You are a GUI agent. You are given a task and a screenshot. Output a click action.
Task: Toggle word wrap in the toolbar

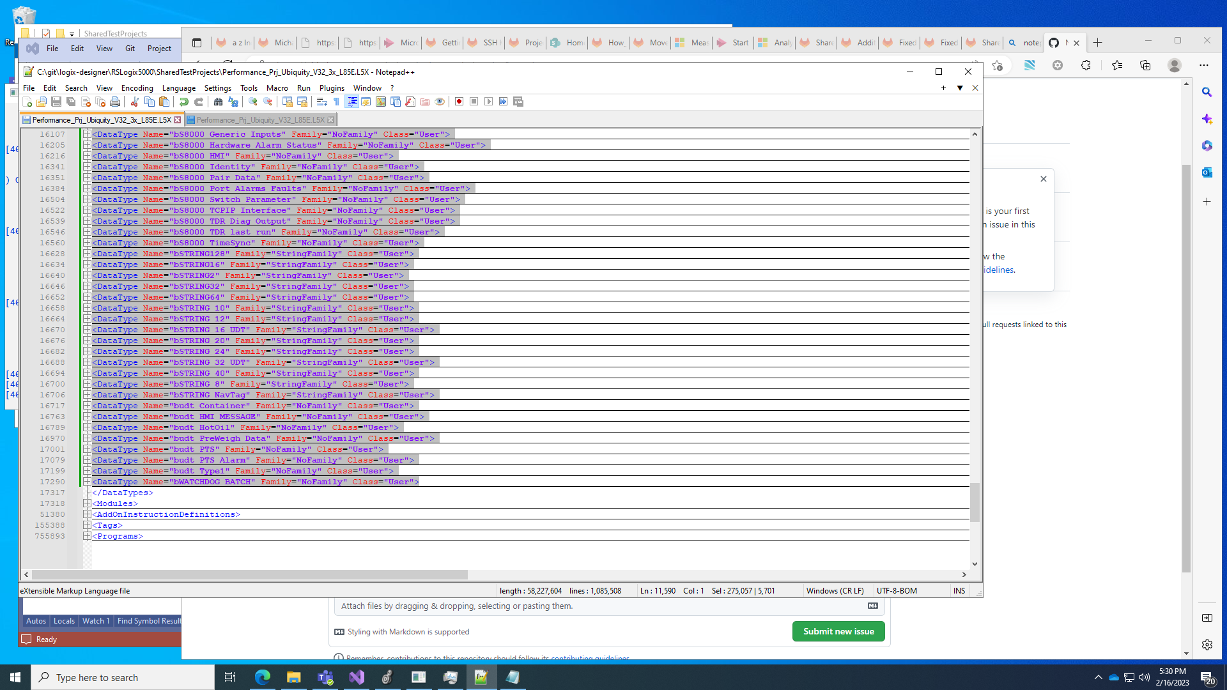323,101
